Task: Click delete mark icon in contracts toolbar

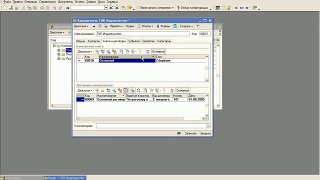Action: tap(120, 90)
